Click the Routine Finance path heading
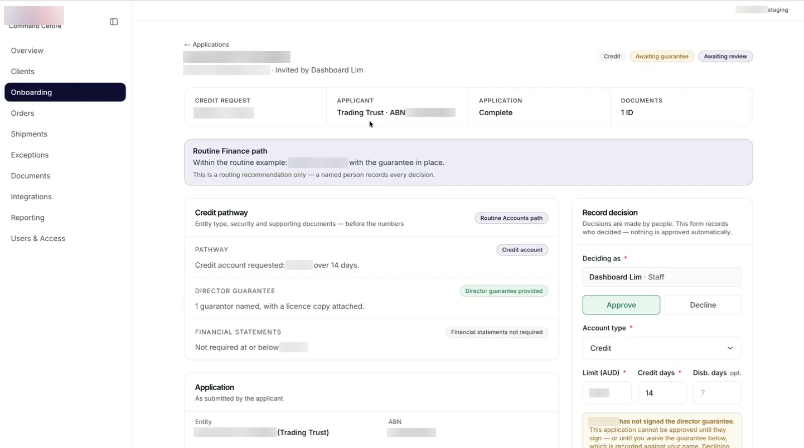 tap(230, 151)
